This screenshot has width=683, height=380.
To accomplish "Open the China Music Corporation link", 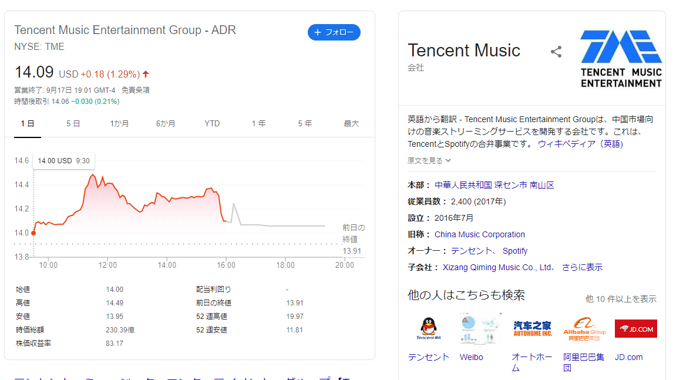I will click(x=480, y=234).
